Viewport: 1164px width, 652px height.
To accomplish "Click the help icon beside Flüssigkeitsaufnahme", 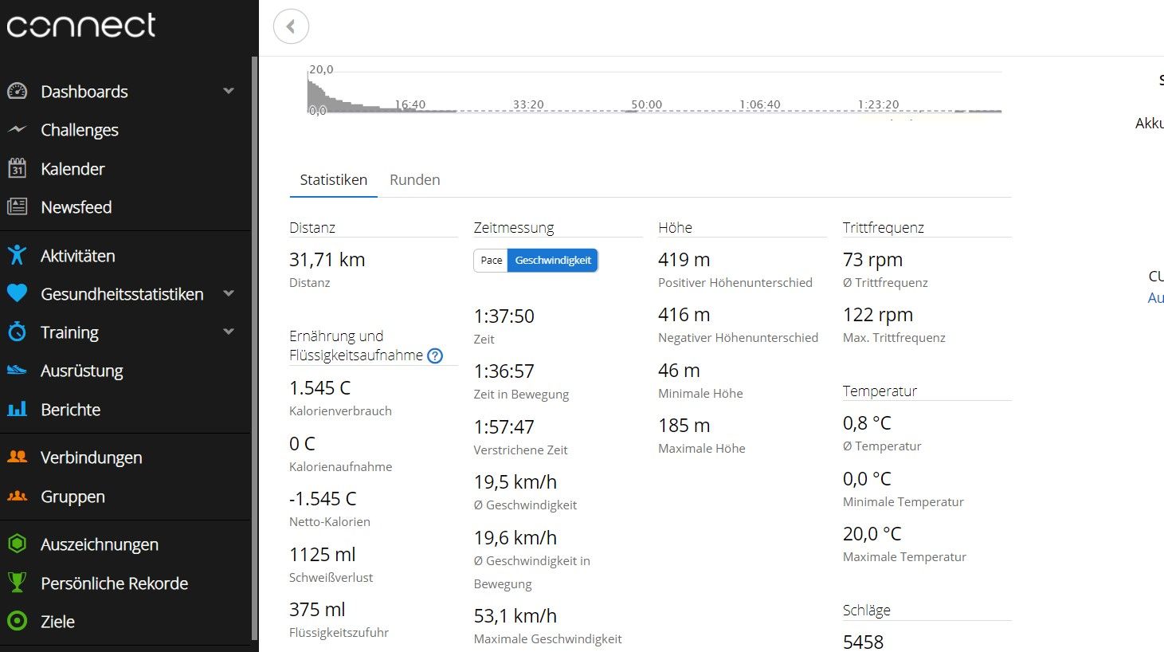I will [x=435, y=355].
